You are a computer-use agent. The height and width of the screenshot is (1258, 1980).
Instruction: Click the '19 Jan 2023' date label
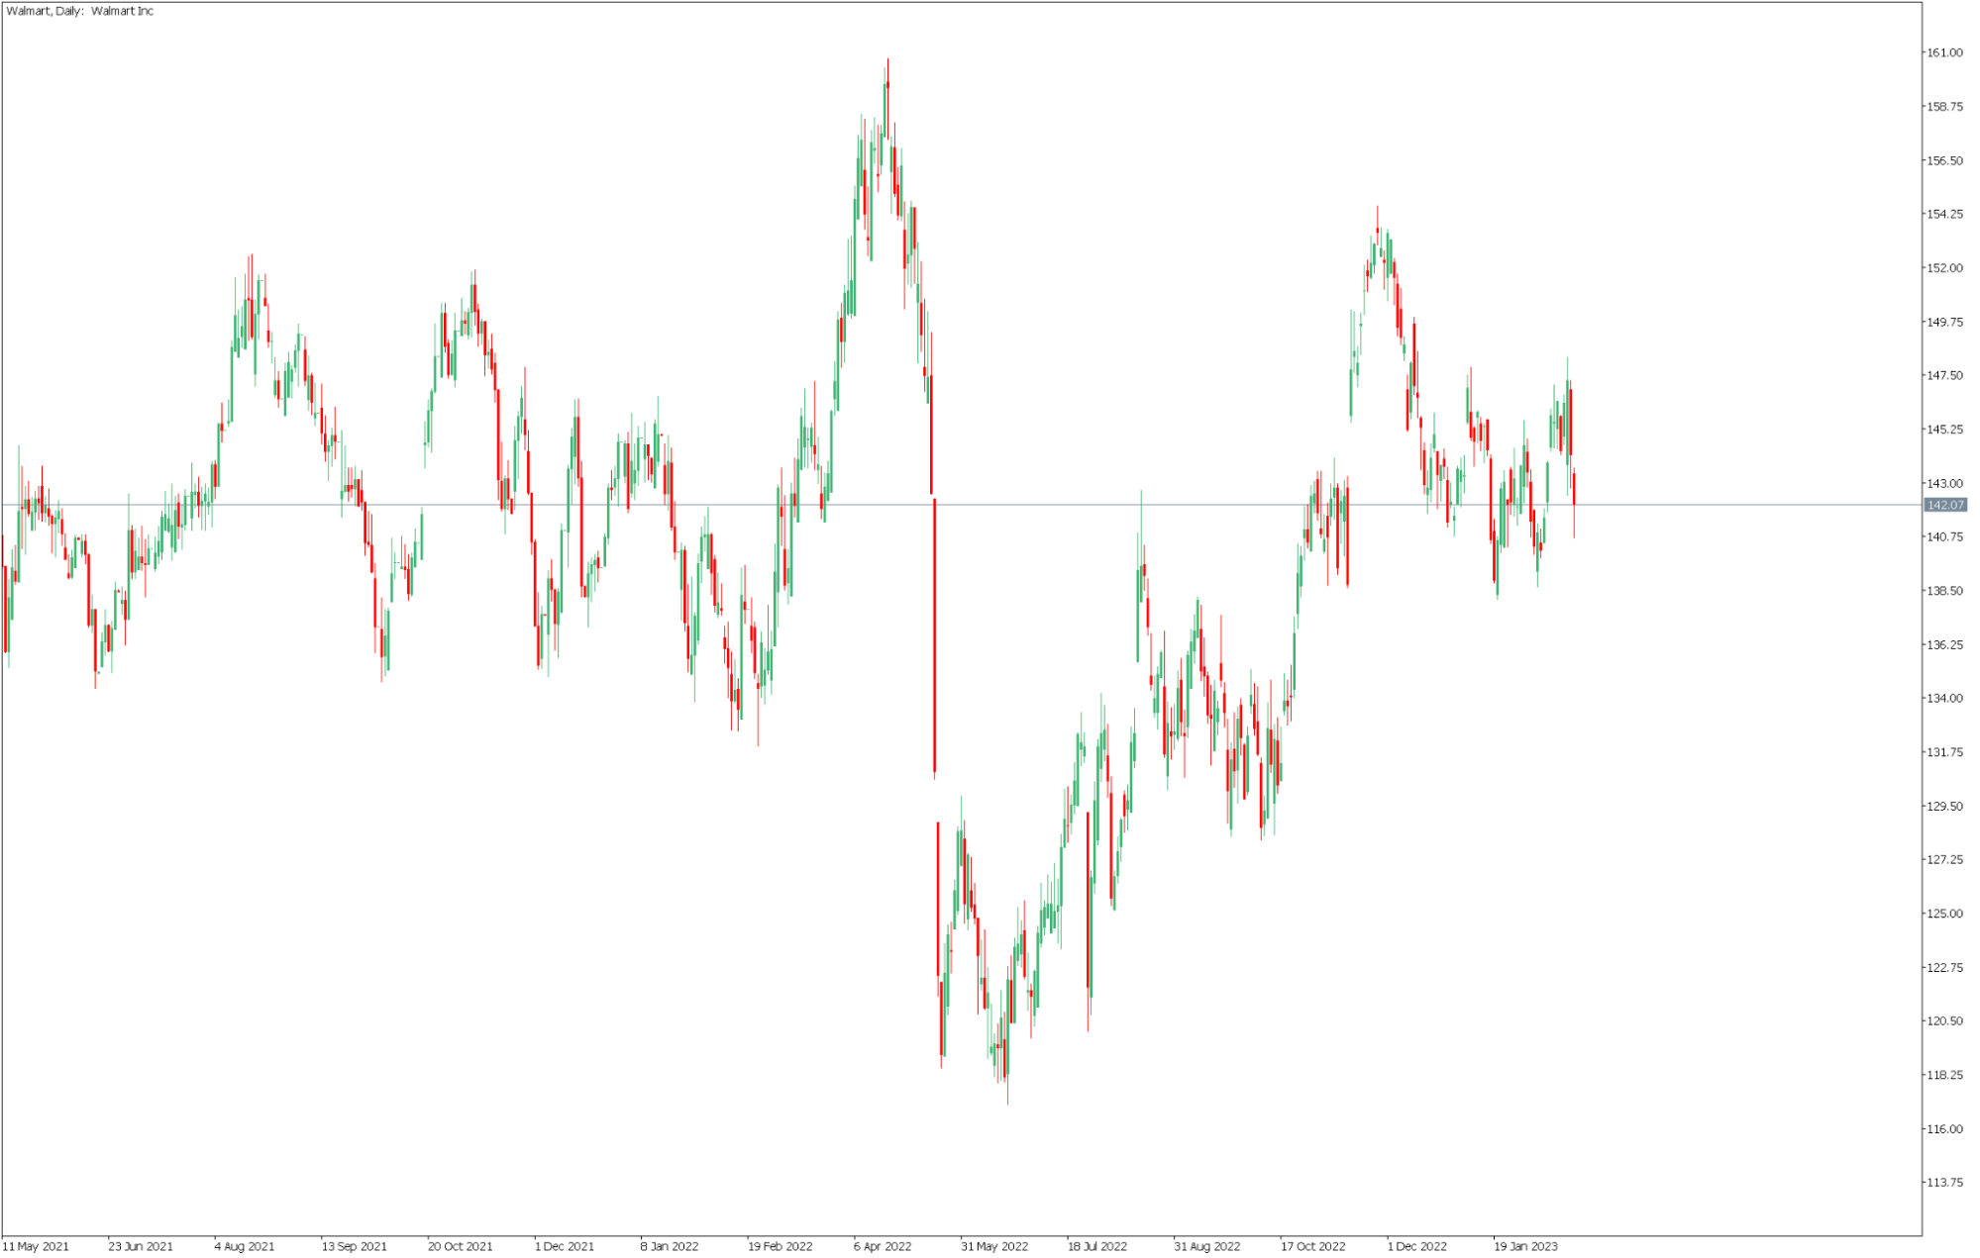click(1525, 1246)
